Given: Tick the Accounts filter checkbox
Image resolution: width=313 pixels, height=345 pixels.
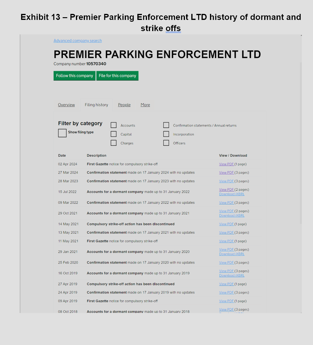Looking at the screenshot, I should point(114,125).
